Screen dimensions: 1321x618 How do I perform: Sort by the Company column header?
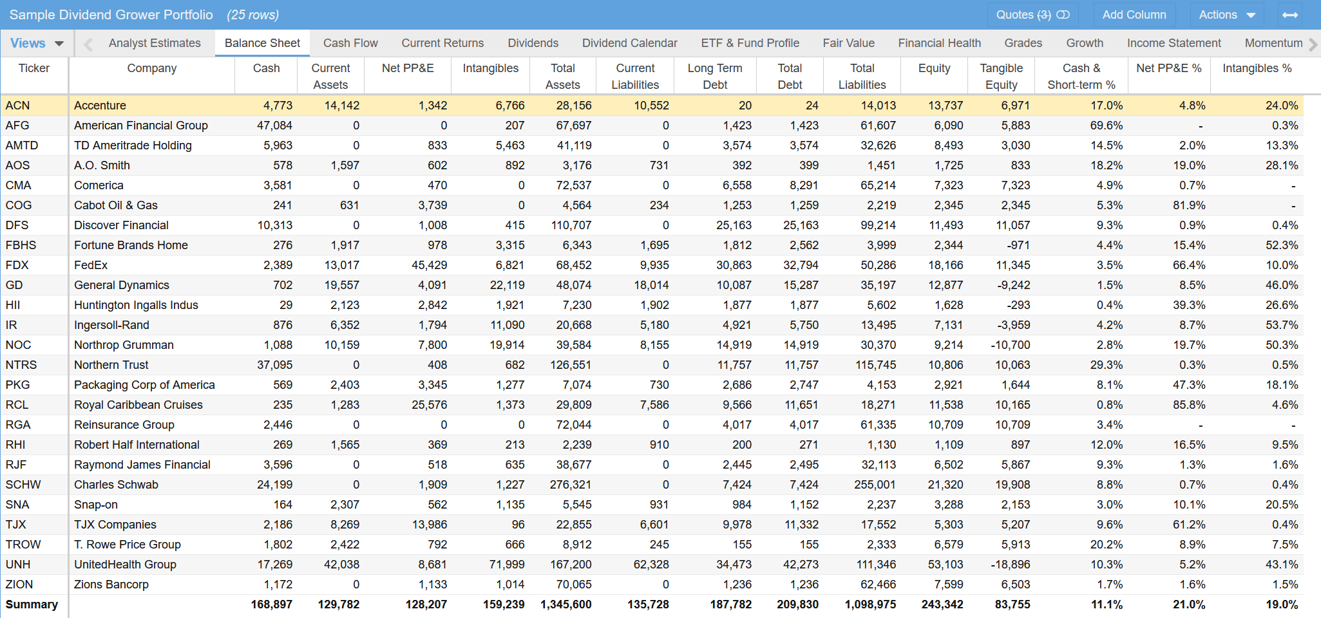151,68
